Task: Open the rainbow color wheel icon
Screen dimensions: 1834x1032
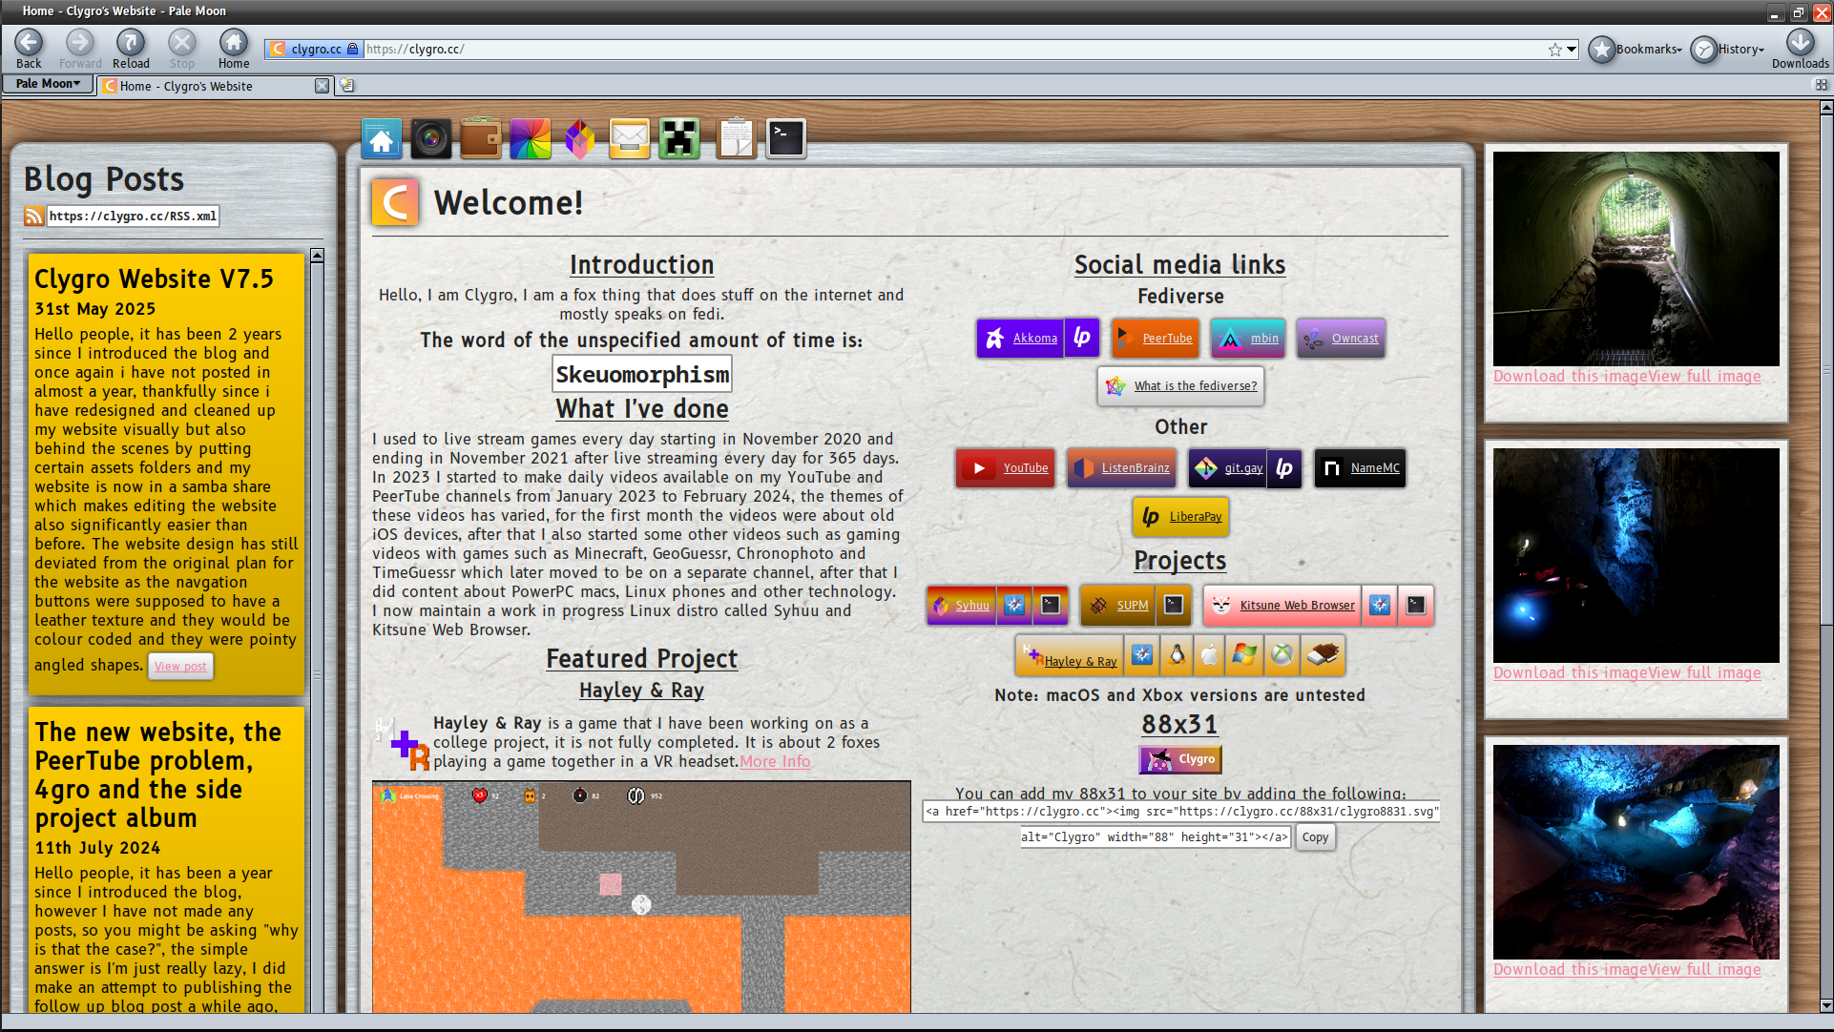Action: (x=531, y=140)
